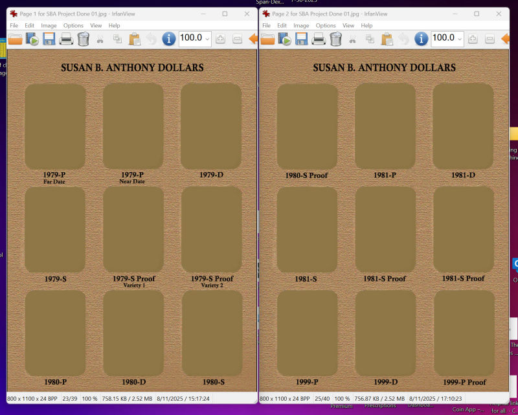Click the 1981-P coin slot
518x415 pixels.
point(385,126)
